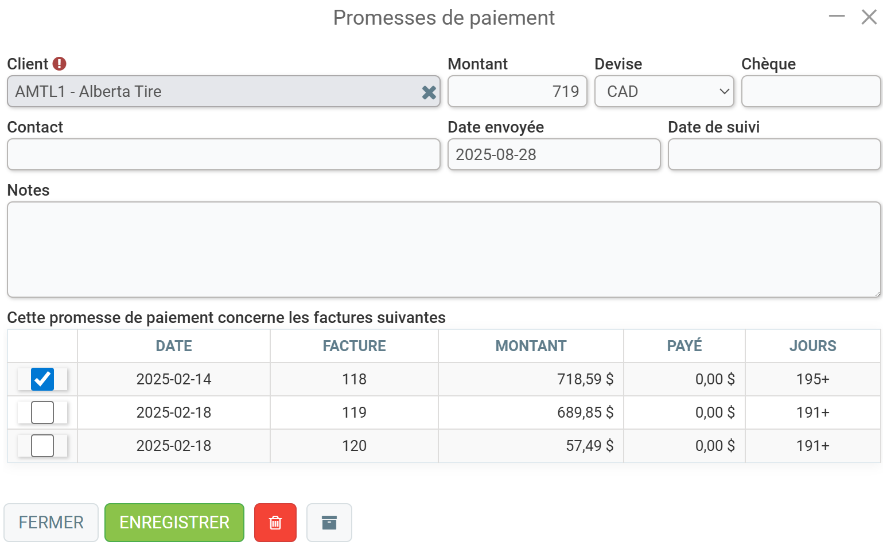Image resolution: width=883 pixels, height=545 pixels.
Task: Click the MONTANT column header
Action: (531, 346)
